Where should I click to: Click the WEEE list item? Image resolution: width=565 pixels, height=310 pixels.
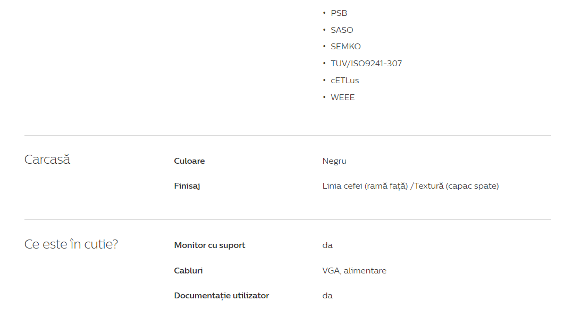coord(343,98)
